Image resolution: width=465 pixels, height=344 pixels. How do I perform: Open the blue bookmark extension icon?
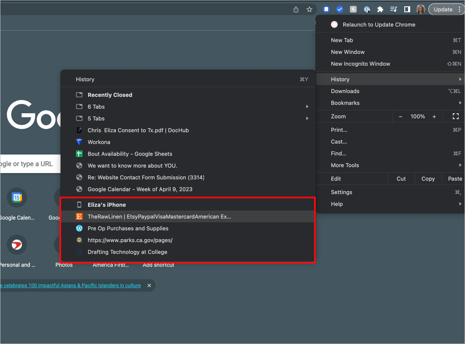click(326, 10)
